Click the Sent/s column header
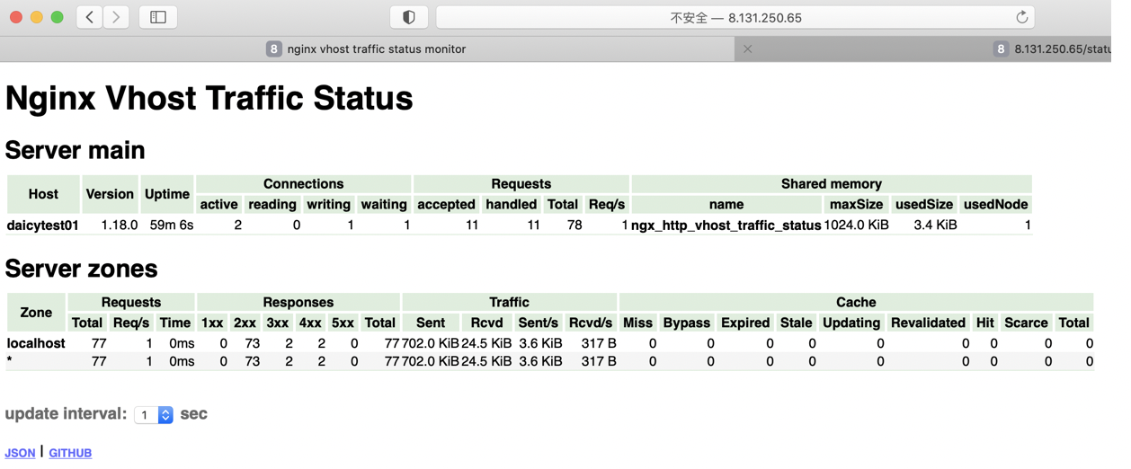The width and height of the screenshot is (1131, 469). (x=538, y=323)
